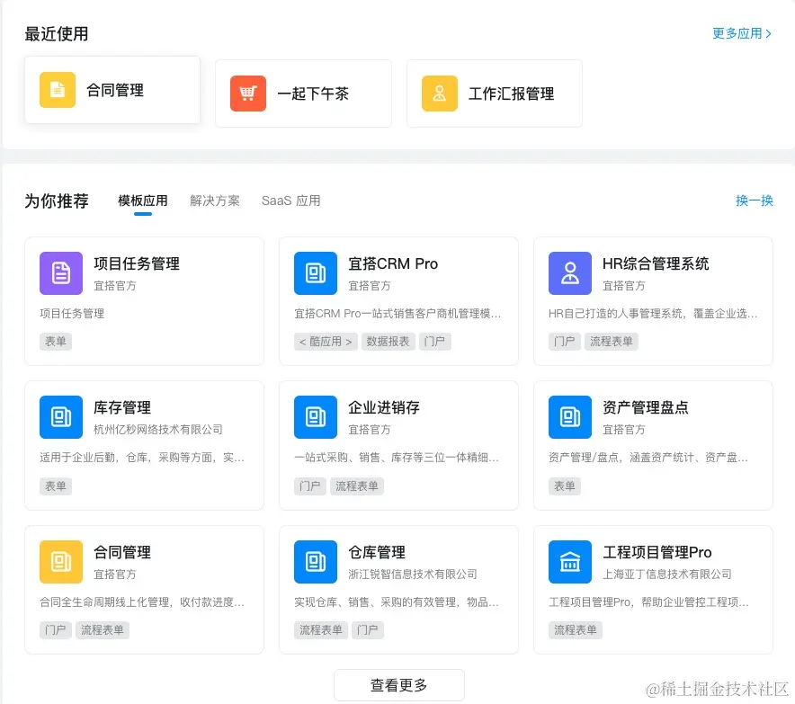Screen dimensions: 795x704
Task: Open the 库存管理 template title
Action: (122, 407)
